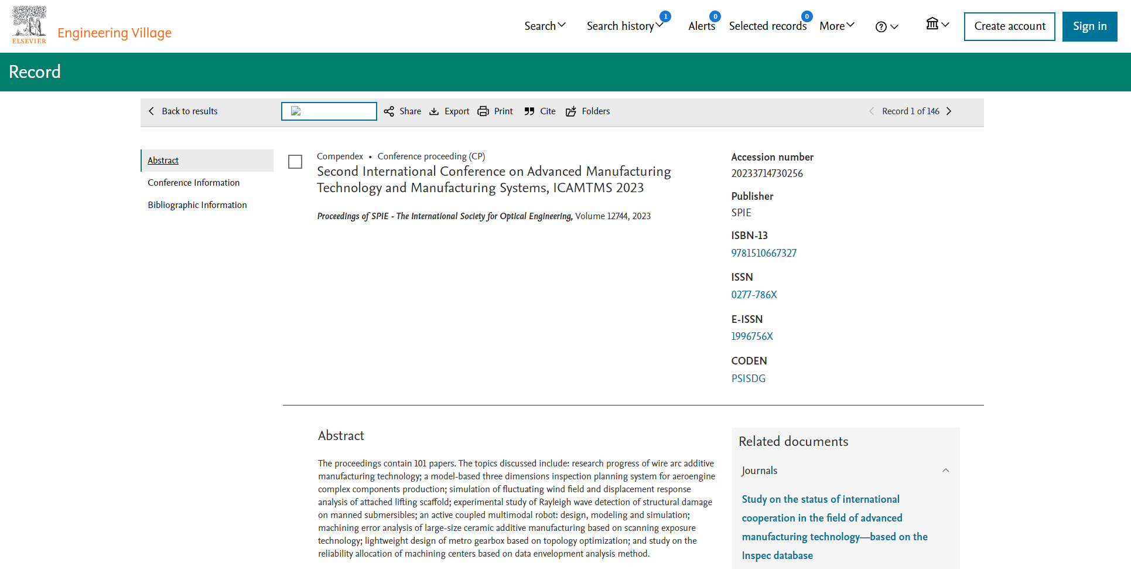Image resolution: width=1131 pixels, height=569 pixels.
Task: Click the Elsevier tree logo
Action: click(x=29, y=25)
